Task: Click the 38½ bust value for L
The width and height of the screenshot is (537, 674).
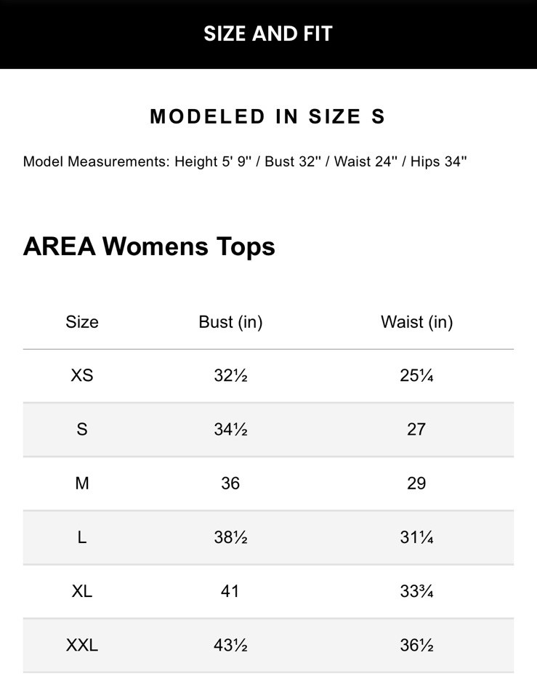Action: (230, 537)
